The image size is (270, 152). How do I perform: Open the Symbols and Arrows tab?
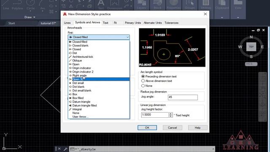(87, 22)
